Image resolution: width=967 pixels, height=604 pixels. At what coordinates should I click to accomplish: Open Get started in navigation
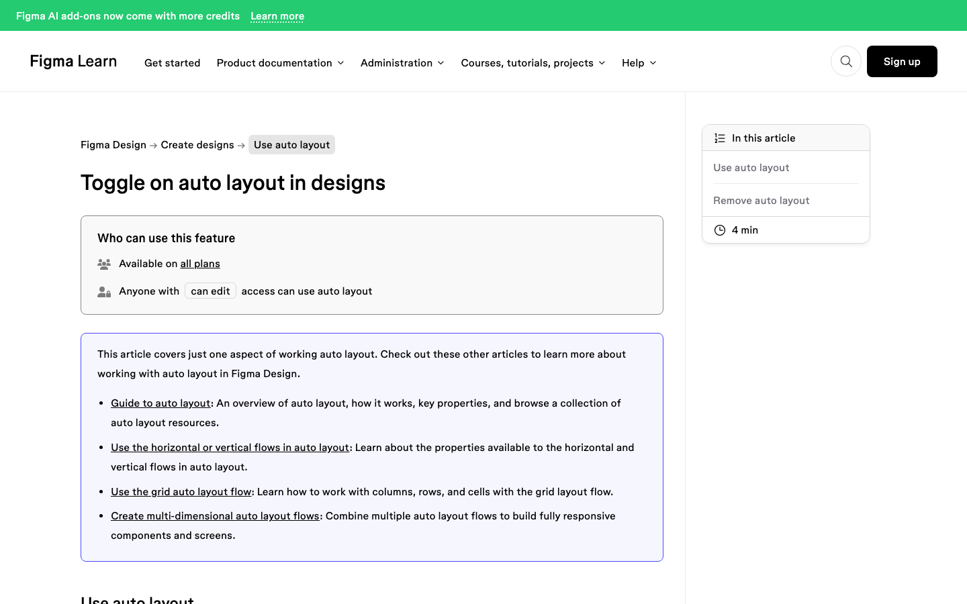pyautogui.click(x=172, y=62)
